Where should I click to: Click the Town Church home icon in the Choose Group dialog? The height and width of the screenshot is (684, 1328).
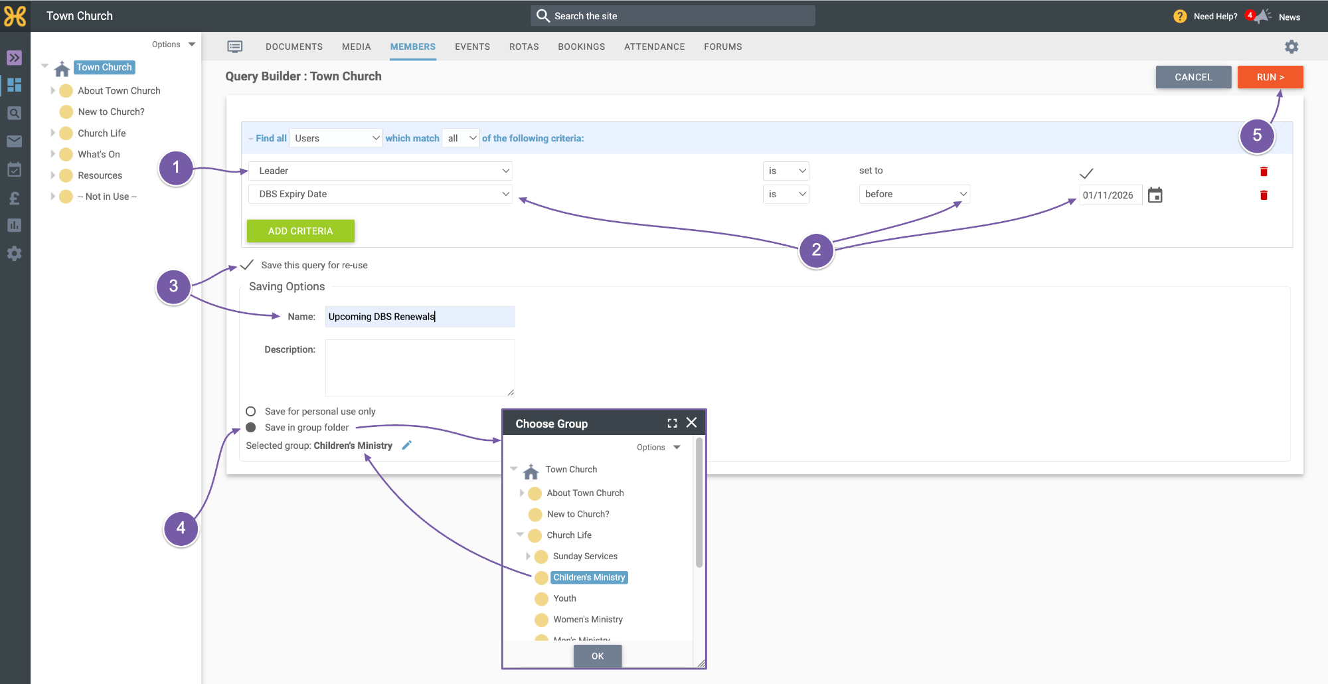point(531,471)
